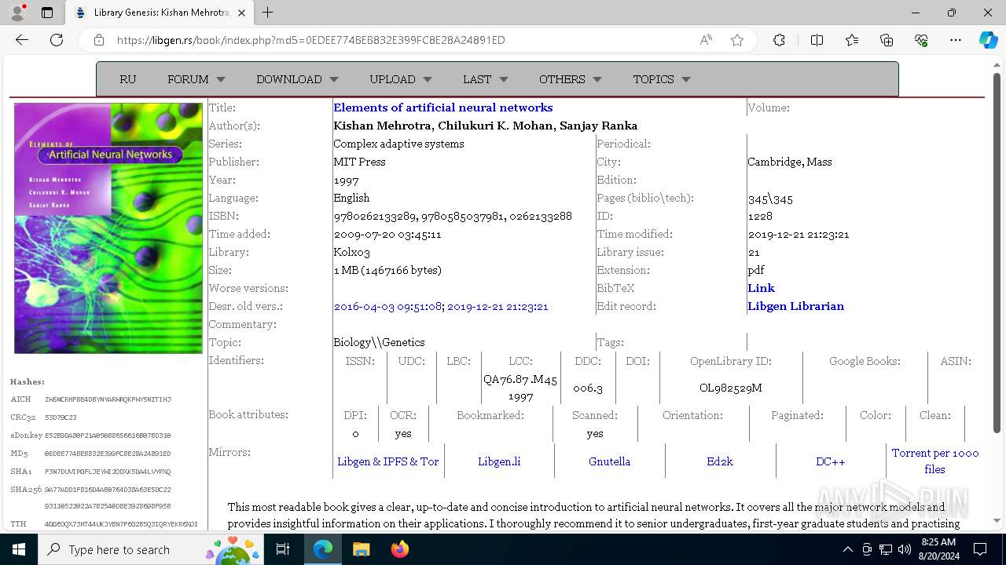Open Browser essentials heart icon
Screen dimensions: 1006x565
click(x=921, y=40)
